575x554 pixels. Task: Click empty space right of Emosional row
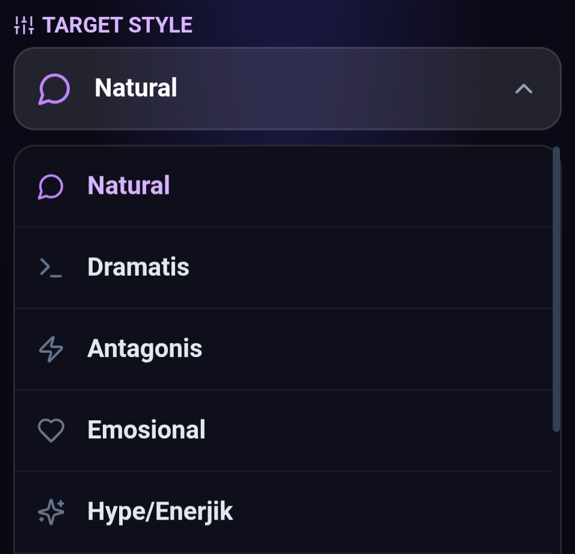(391, 430)
